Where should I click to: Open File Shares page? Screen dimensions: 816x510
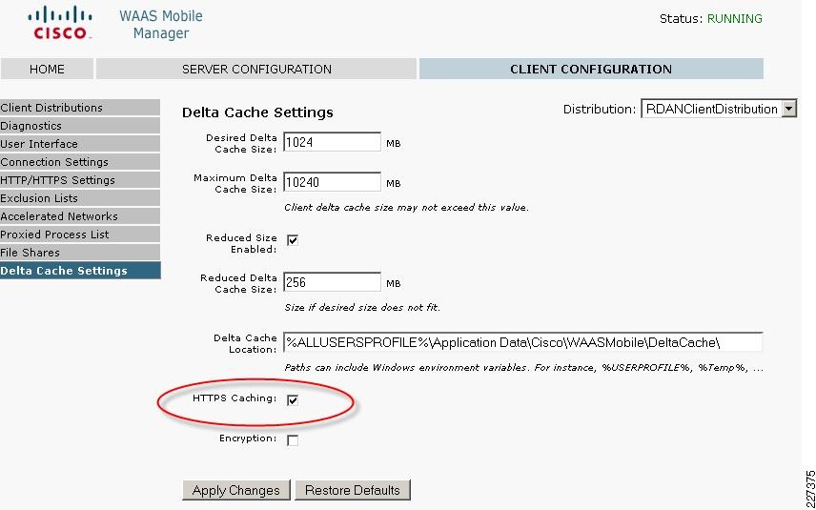tap(80, 253)
